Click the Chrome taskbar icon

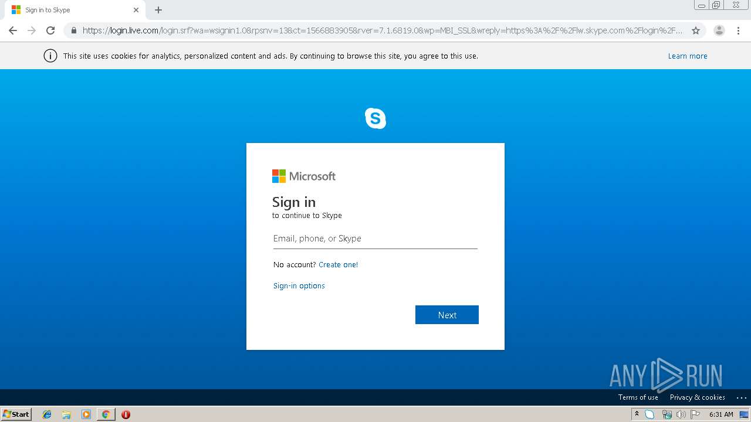(106, 414)
